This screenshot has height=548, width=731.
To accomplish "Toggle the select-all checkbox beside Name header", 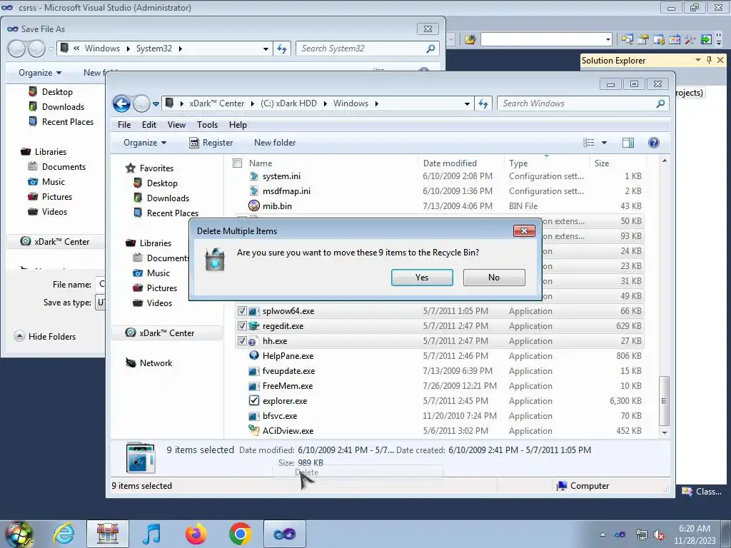I will coord(237,163).
